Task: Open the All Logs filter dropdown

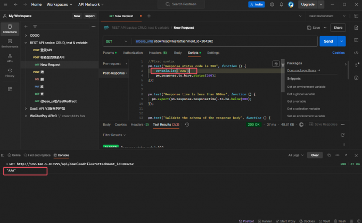Action: click(296, 155)
